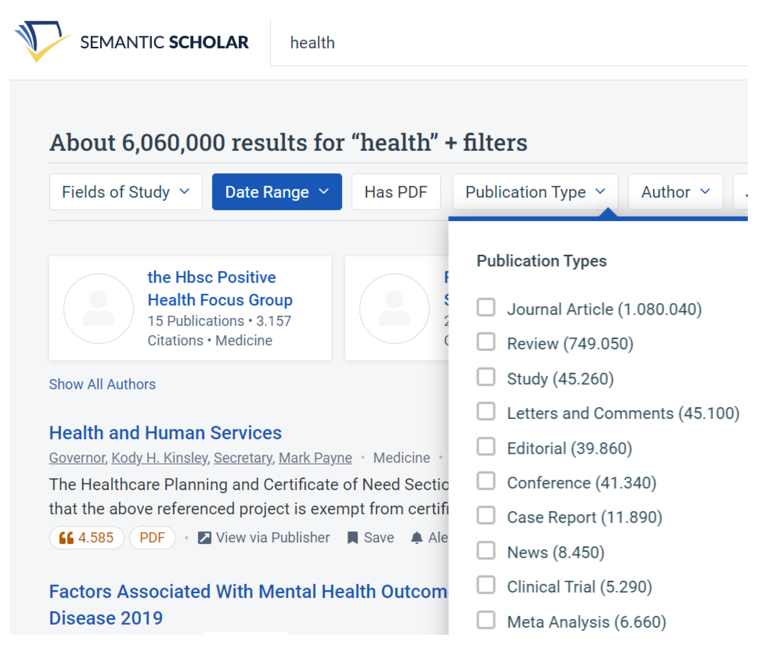The height and width of the screenshot is (645, 758).
Task: Click Hbsc Positive Health author avatar
Action: (98, 308)
